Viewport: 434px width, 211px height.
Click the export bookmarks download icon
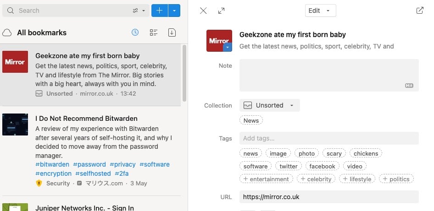pyautogui.click(x=172, y=32)
